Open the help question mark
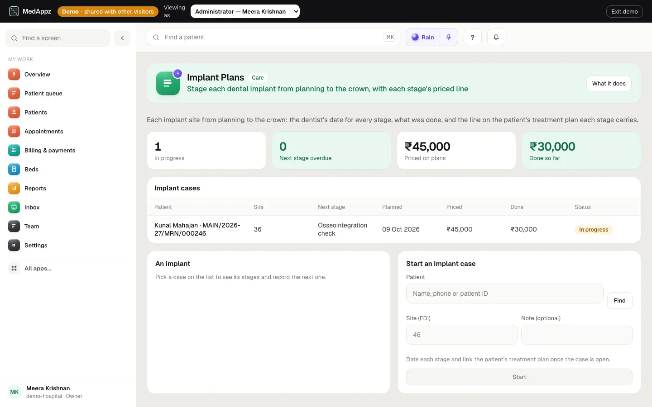652x407 pixels. (x=473, y=38)
